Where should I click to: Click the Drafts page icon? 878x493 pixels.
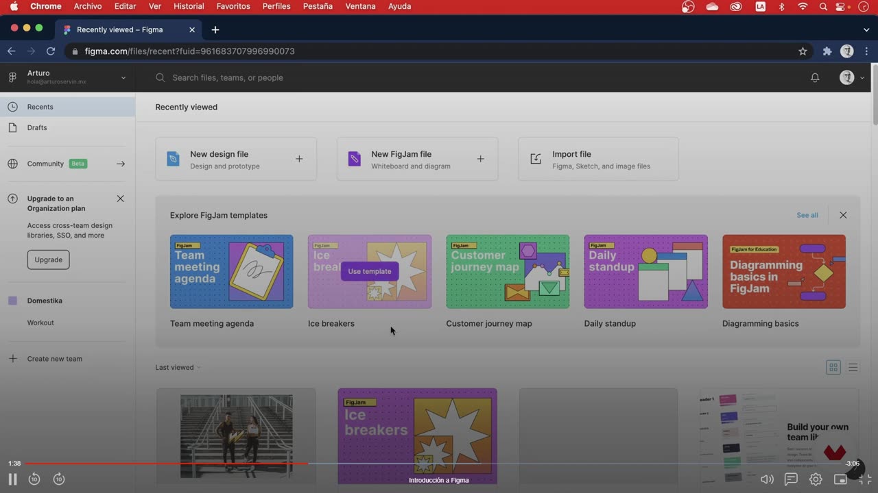13,127
